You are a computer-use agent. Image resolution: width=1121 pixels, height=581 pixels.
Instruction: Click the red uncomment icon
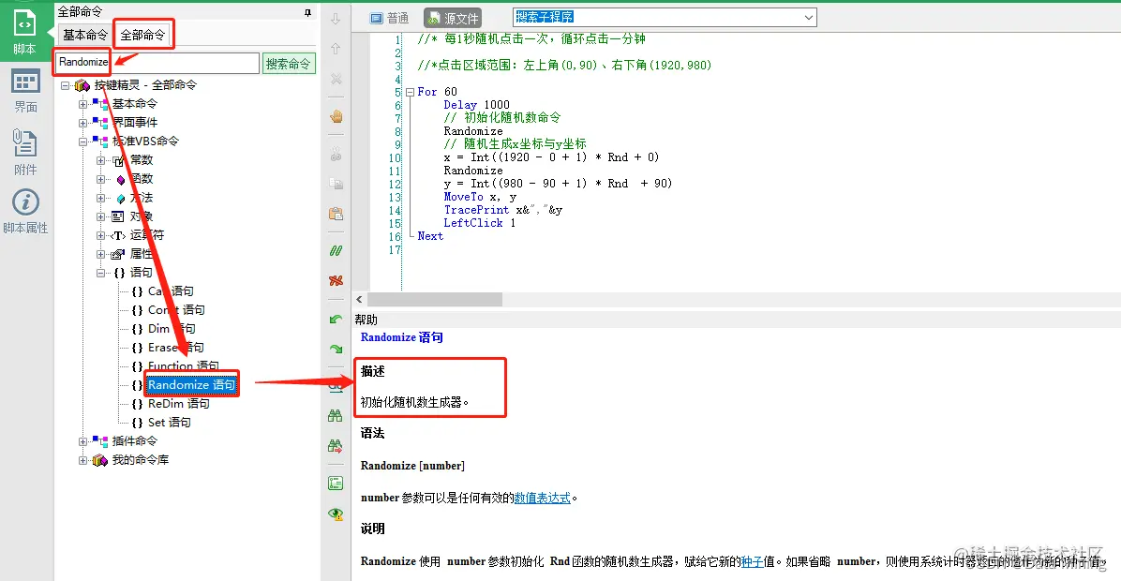tap(336, 280)
